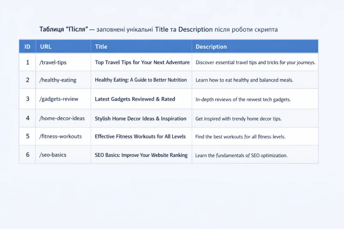Select description 'Find the best workouts' cell
The image size is (344, 229).
coord(240,137)
